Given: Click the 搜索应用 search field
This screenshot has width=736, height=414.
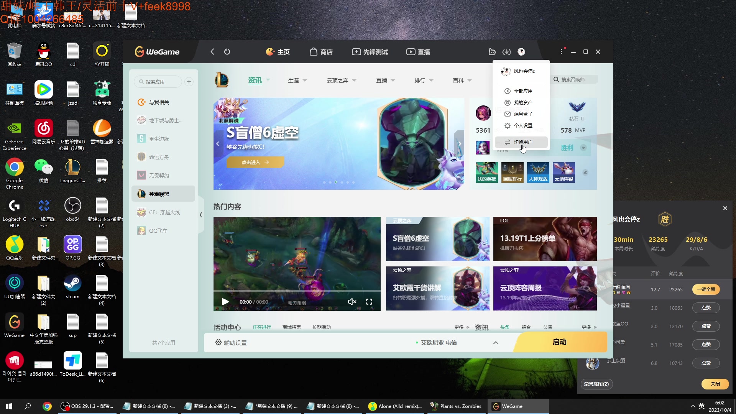Looking at the screenshot, I should coord(158,82).
